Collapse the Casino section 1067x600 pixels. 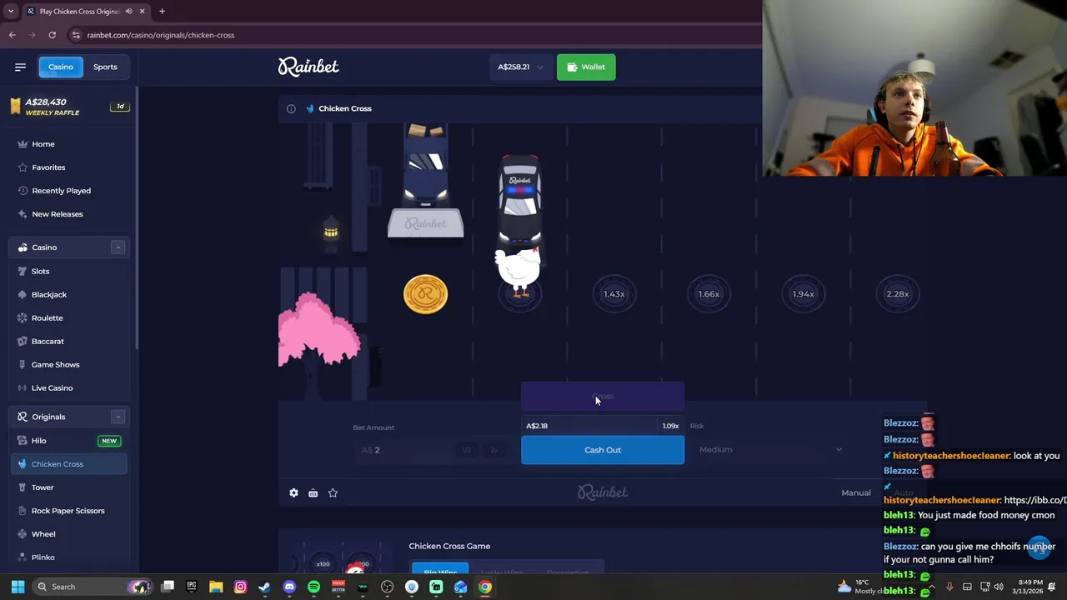point(118,247)
